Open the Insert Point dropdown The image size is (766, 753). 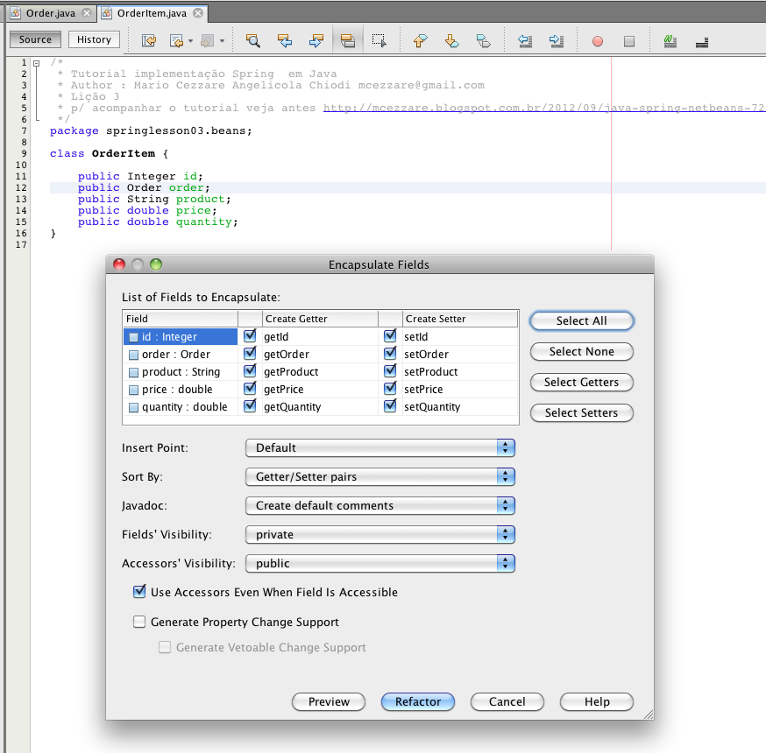point(380,447)
